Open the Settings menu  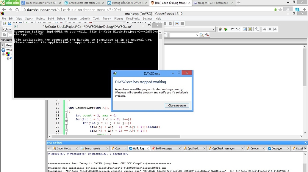point(148,19)
